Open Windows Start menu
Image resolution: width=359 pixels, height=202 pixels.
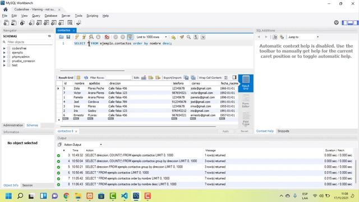tap(8, 196)
